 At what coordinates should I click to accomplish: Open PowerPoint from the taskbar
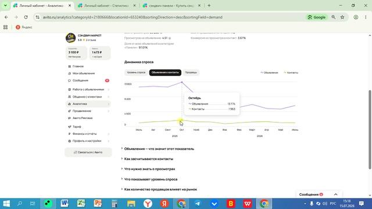(x=98, y=204)
